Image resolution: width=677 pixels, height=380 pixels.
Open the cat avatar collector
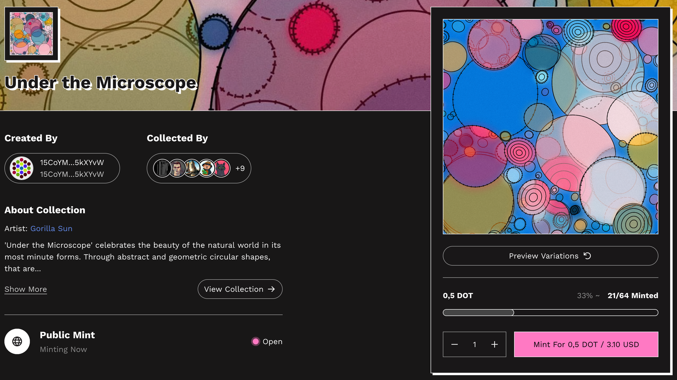coord(222,168)
